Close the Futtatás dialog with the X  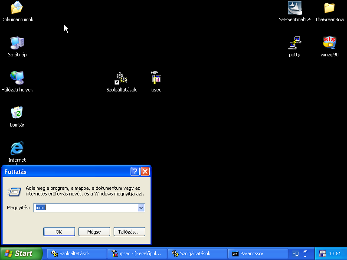(145, 171)
